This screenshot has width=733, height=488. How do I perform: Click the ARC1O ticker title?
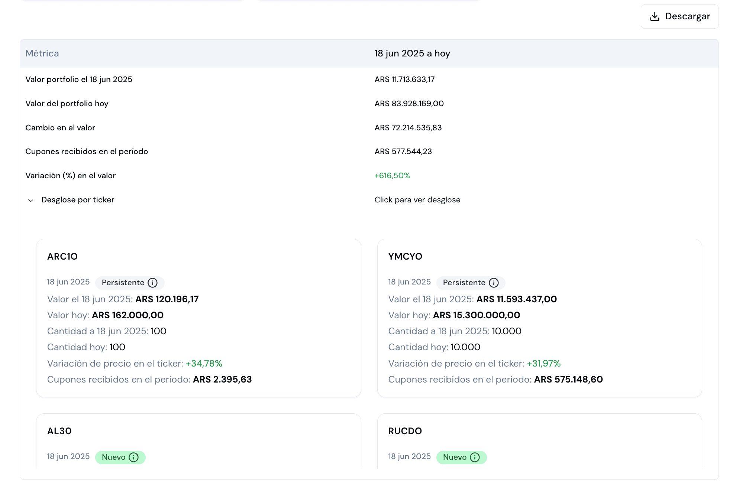tap(62, 257)
